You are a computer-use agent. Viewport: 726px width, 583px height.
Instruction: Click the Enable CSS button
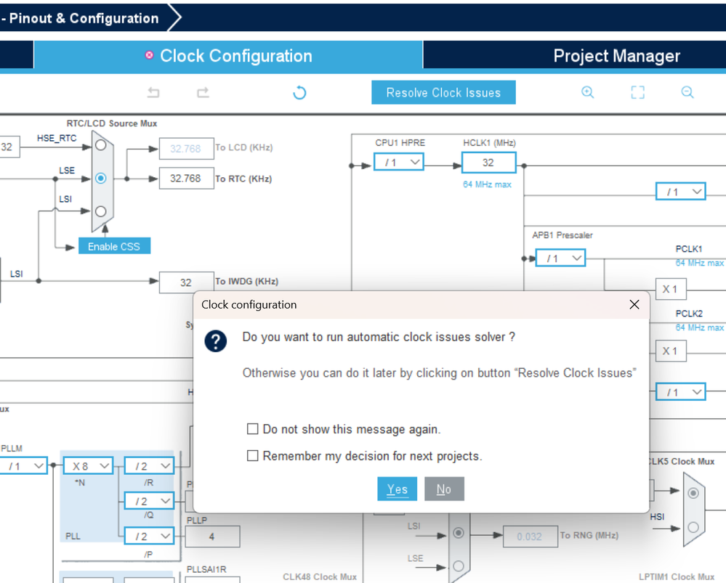point(114,246)
